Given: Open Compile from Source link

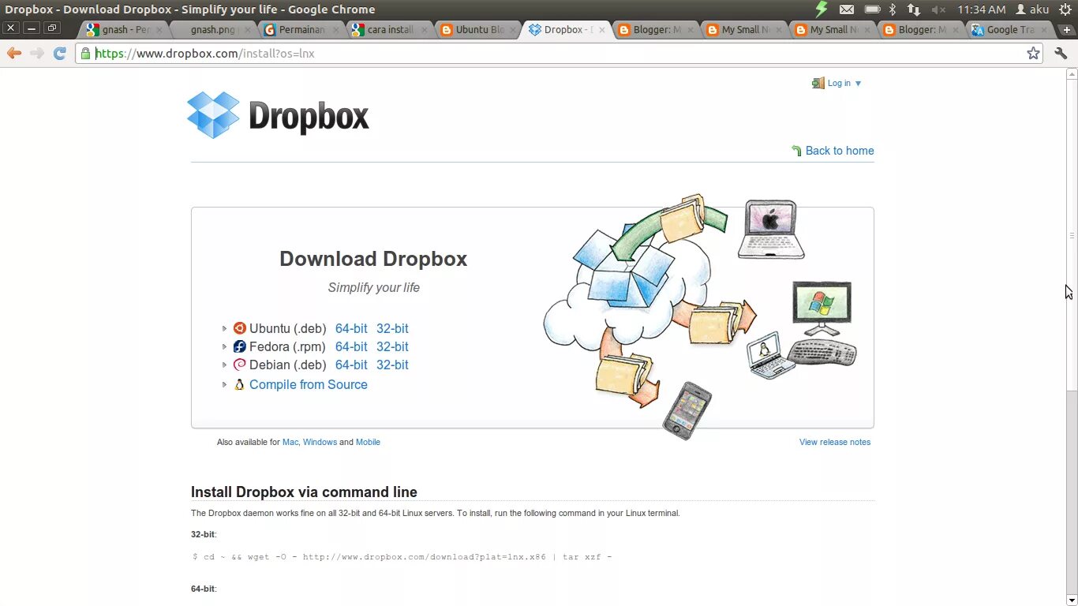Looking at the screenshot, I should (309, 384).
